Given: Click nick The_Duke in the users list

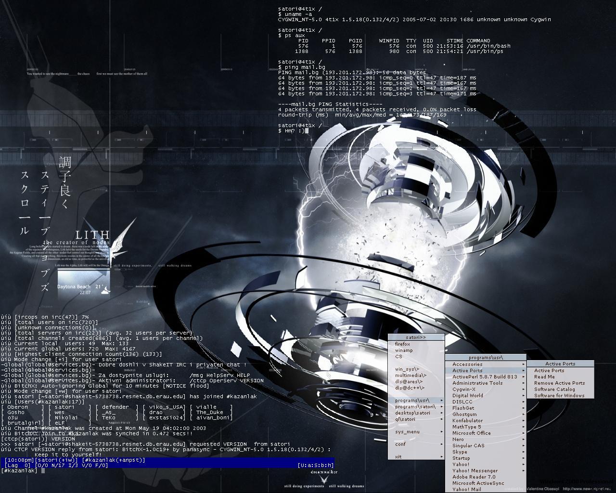Looking at the screenshot, I should (210, 412).
